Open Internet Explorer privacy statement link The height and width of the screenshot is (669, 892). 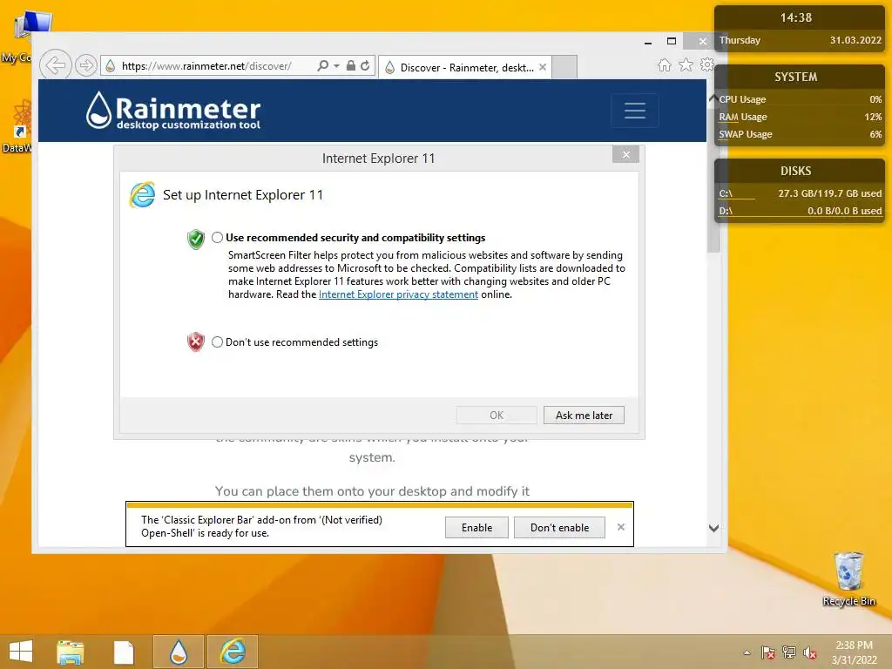coord(398,294)
